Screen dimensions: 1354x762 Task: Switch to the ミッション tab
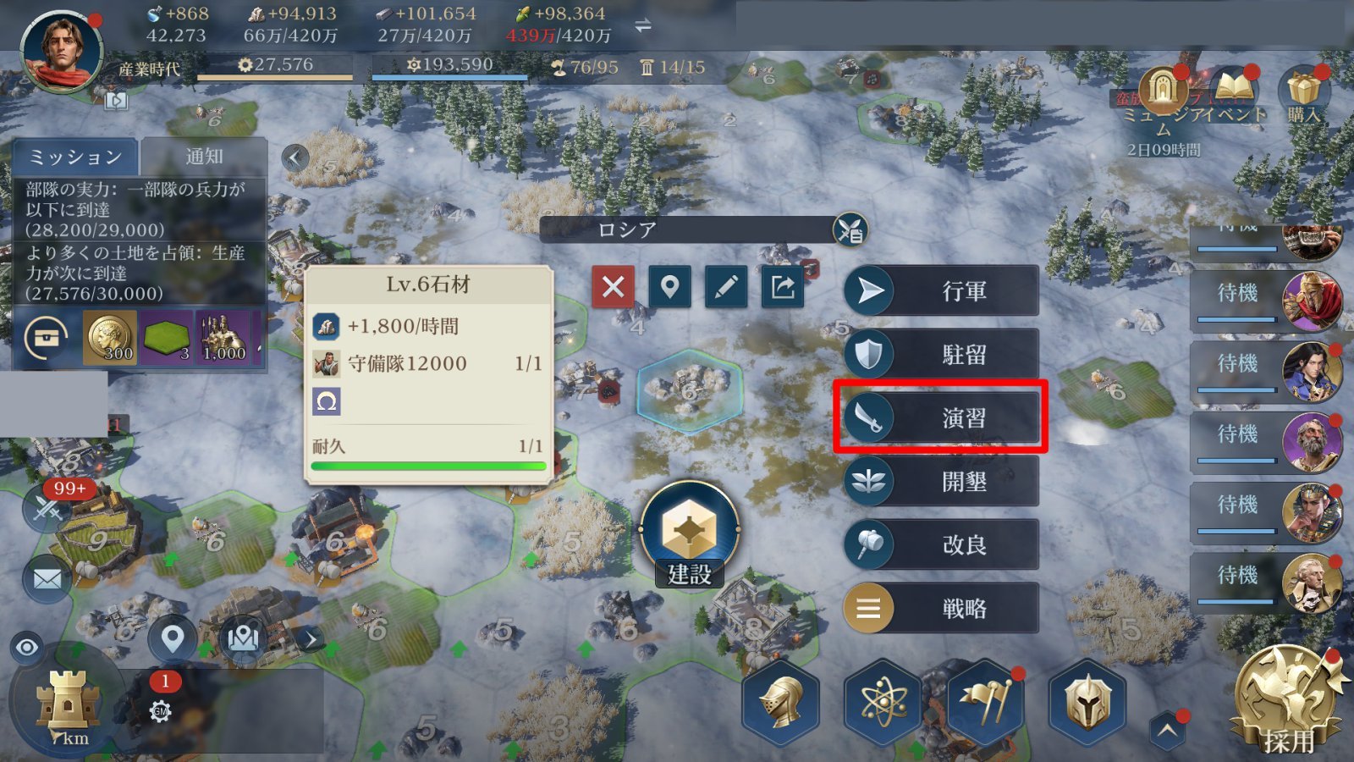pyautogui.click(x=75, y=157)
